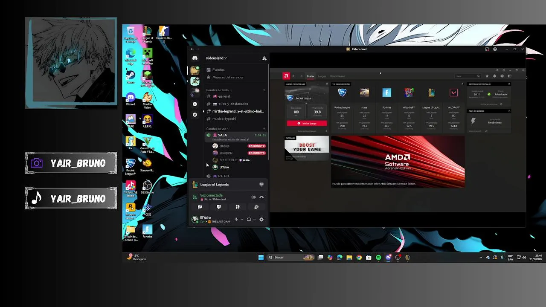Open Windows Start menu button
546x307 pixels.
pyautogui.click(x=261, y=257)
